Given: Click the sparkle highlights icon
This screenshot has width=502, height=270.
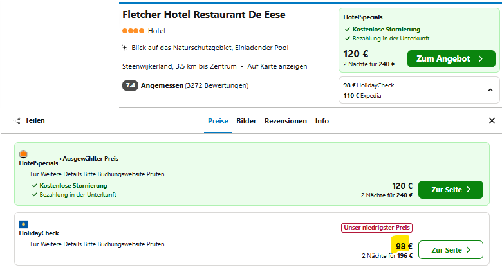Looking at the screenshot, I should tap(125, 48).
